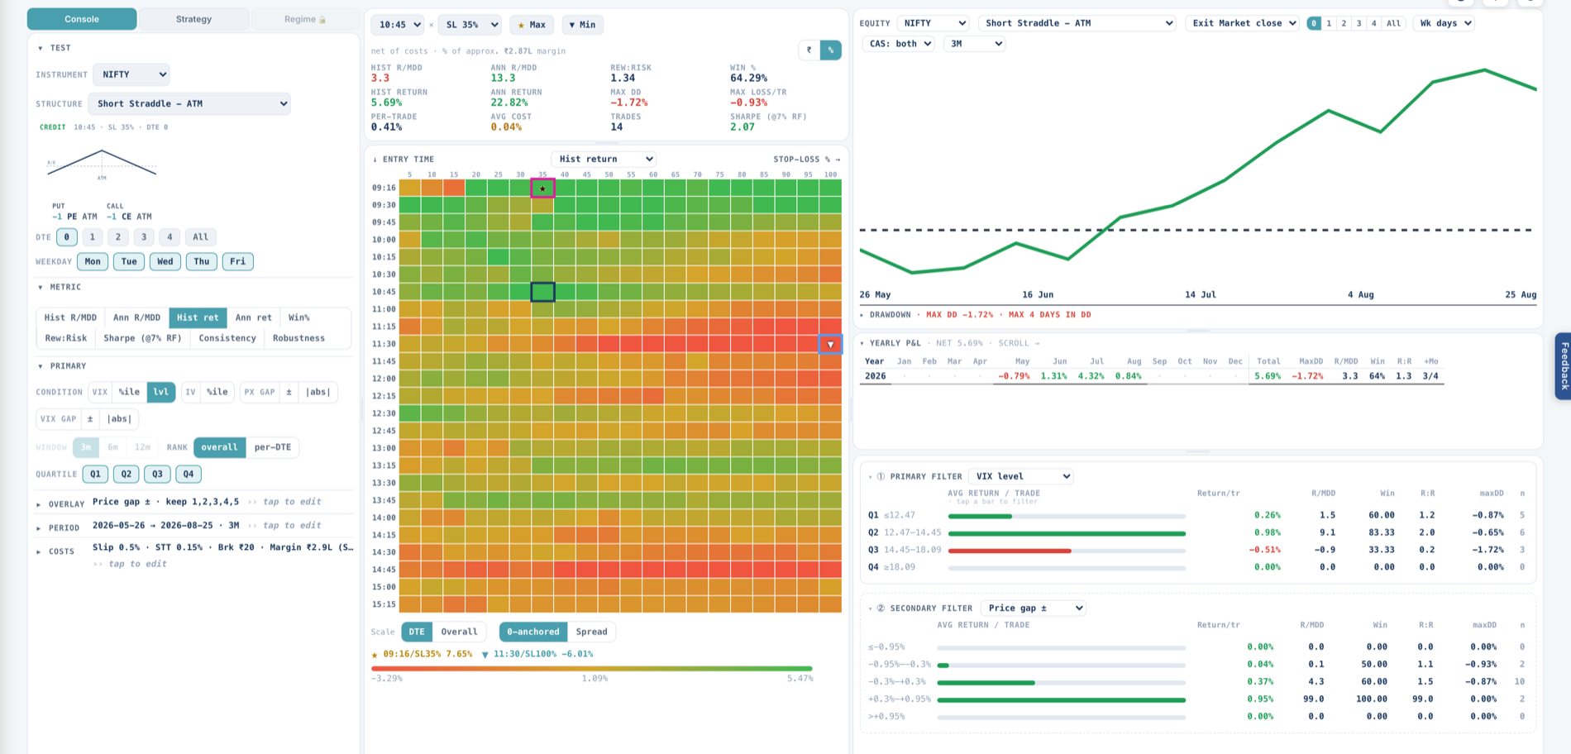Select DTE 0 chip
Image resolution: width=1571 pixels, height=754 pixels.
[x=67, y=237]
